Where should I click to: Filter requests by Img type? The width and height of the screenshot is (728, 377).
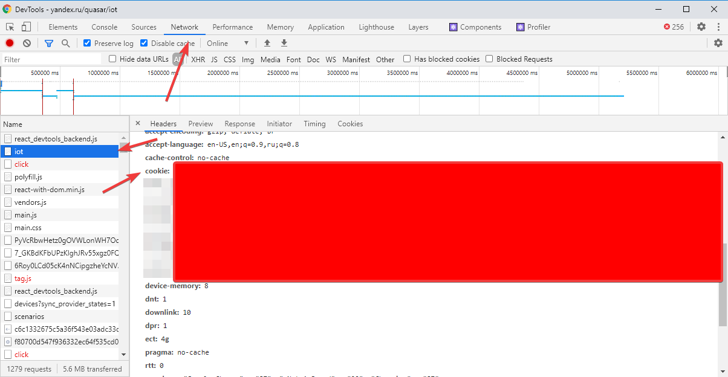(248, 59)
